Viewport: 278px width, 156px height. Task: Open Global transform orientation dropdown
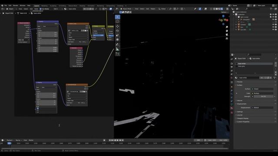pos(163,9)
